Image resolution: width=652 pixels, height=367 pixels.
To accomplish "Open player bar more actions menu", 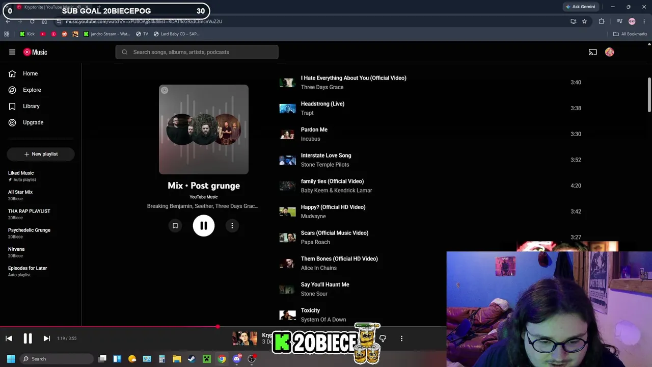I will (x=401, y=338).
